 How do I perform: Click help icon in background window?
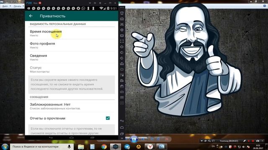coord(265,6)
